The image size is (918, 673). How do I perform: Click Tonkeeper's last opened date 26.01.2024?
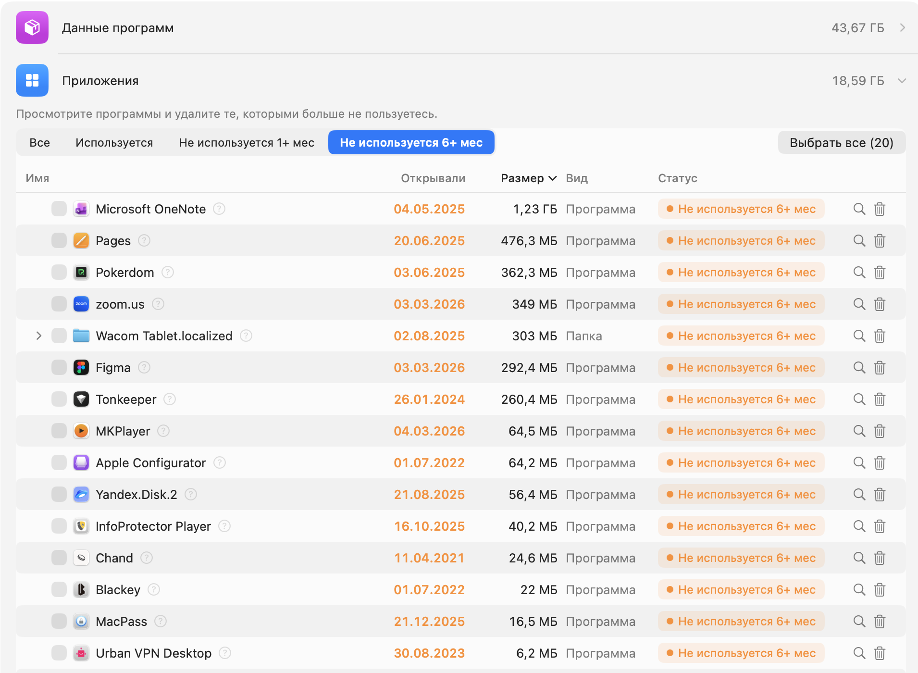429,399
